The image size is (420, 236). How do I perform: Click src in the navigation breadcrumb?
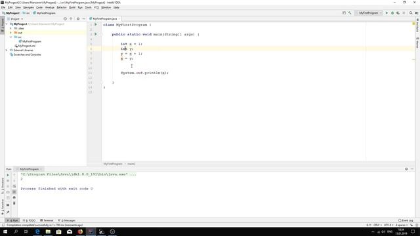26,13
